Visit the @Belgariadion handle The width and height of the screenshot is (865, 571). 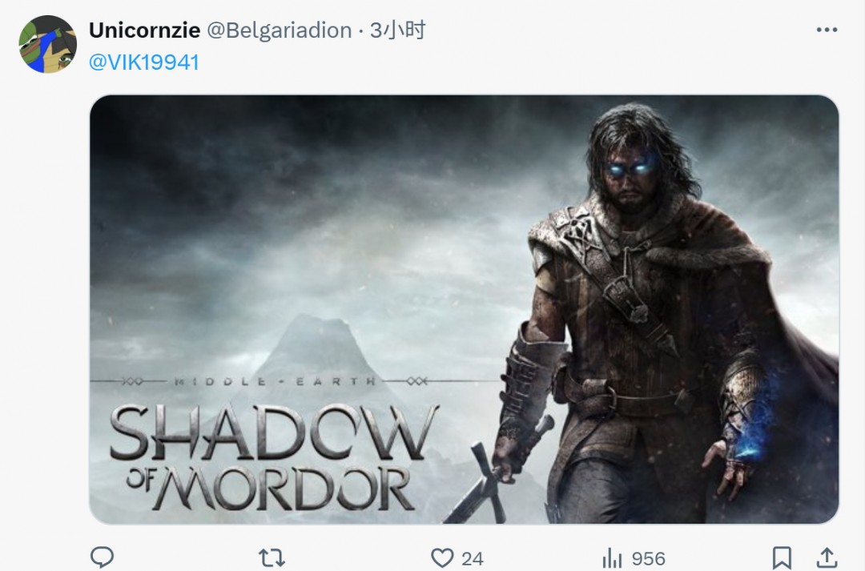280,30
